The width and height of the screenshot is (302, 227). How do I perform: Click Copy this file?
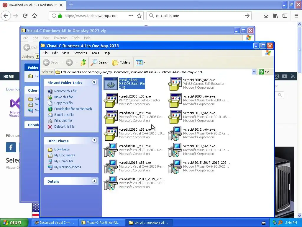(63, 103)
